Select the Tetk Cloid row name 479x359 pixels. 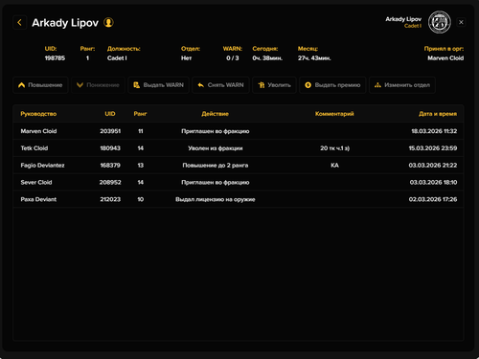pos(34,148)
